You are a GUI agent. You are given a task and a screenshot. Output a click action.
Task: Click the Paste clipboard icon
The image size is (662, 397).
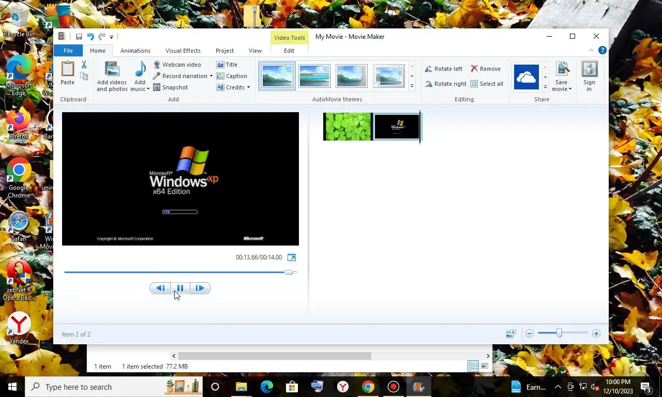[68, 69]
